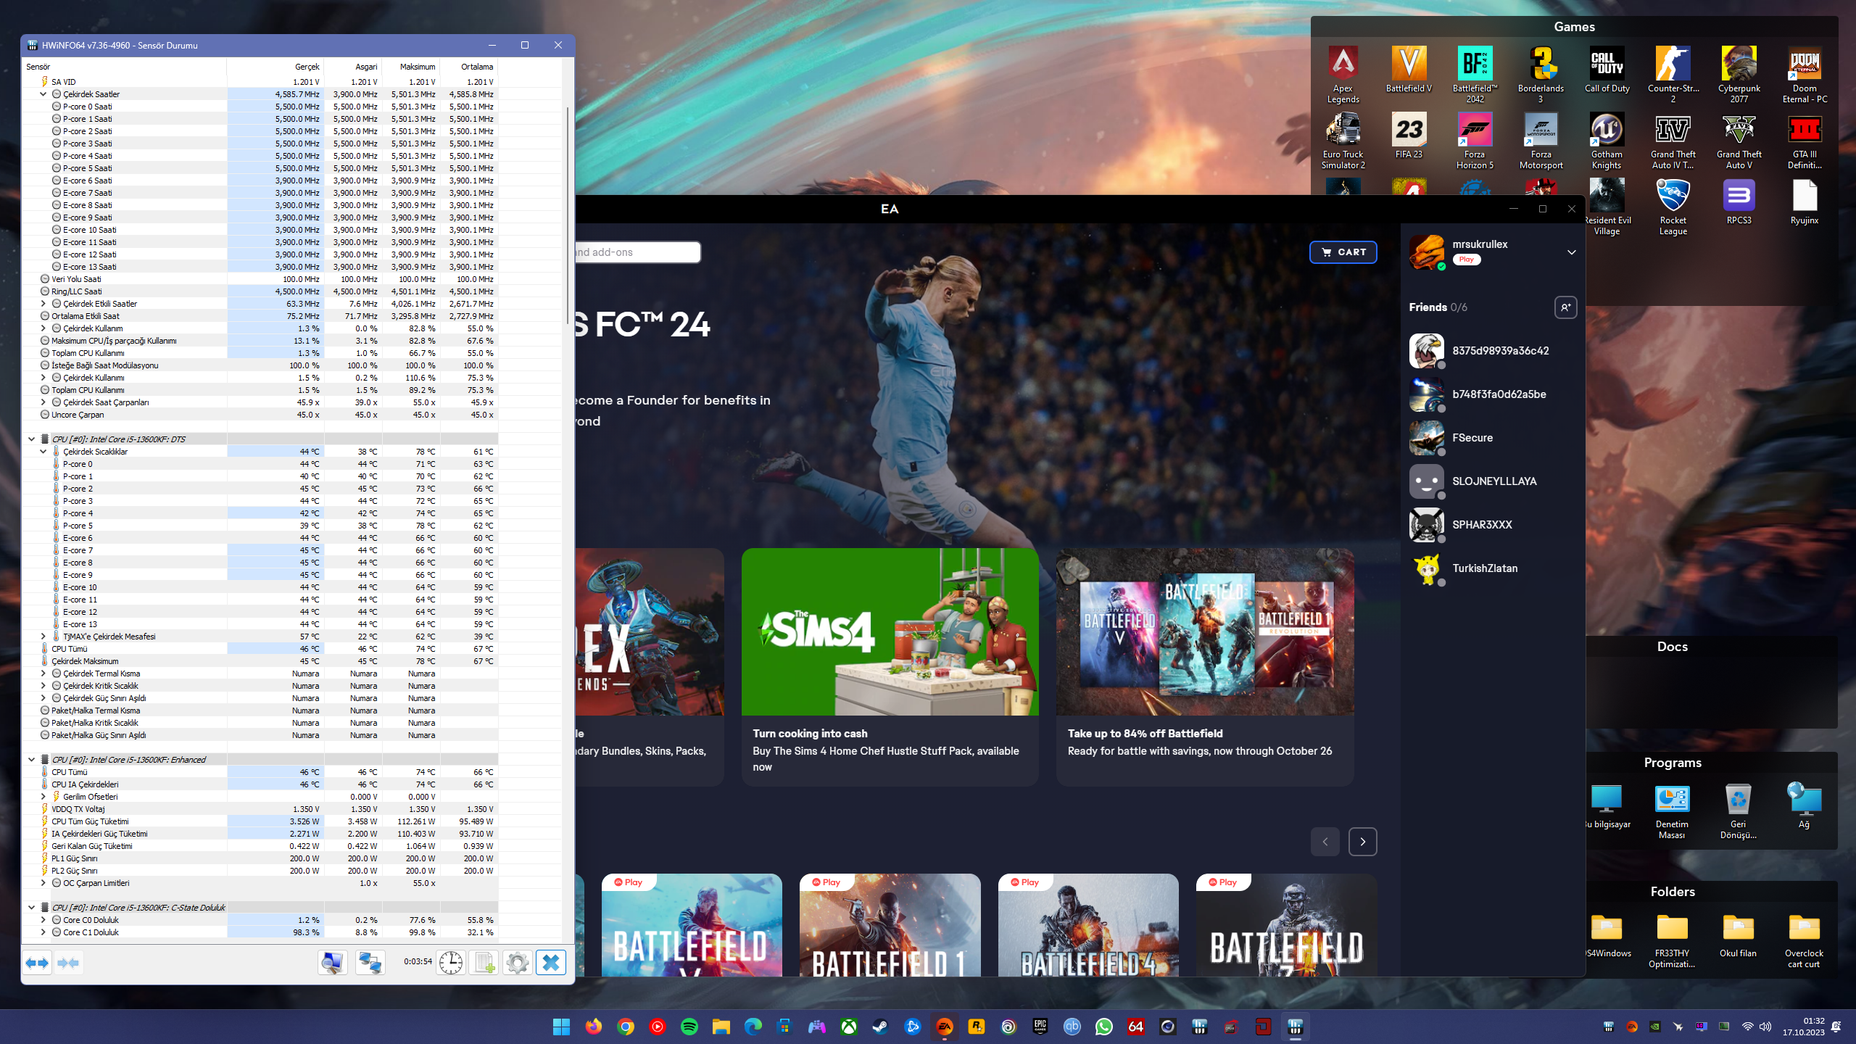The image size is (1856, 1044).
Task: Open Geri Dönüşüm recycle bin icon
Action: pyautogui.click(x=1738, y=811)
